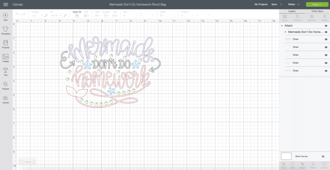
Task: Create a New project from sidebar
Action: [x=6, y=17]
